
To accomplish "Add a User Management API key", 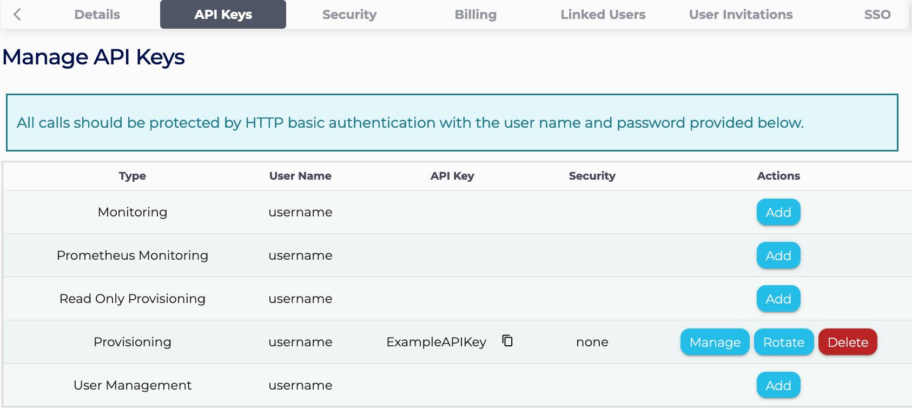I will pyautogui.click(x=778, y=385).
